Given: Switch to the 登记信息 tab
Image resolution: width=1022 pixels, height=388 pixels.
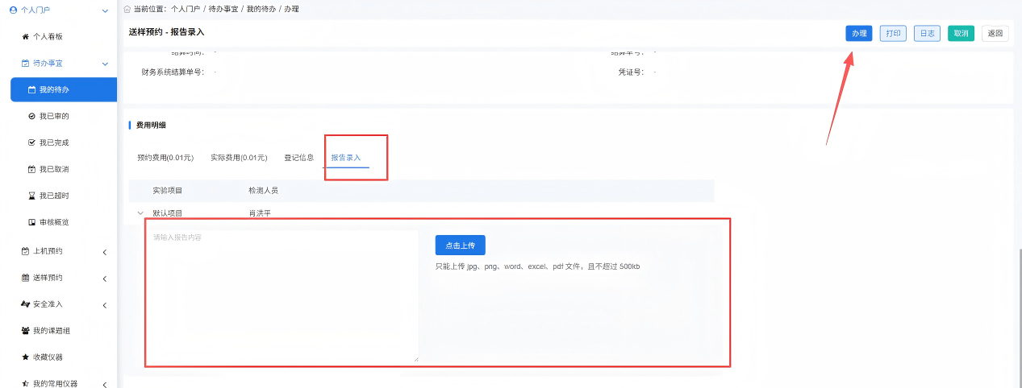Looking at the screenshot, I should 298,158.
